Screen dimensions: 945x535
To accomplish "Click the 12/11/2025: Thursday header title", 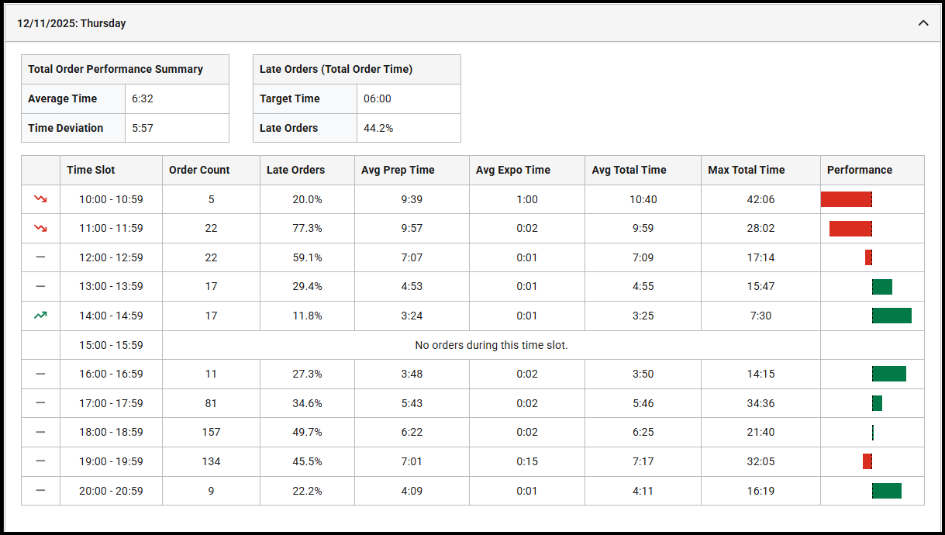I will point(71,23).
